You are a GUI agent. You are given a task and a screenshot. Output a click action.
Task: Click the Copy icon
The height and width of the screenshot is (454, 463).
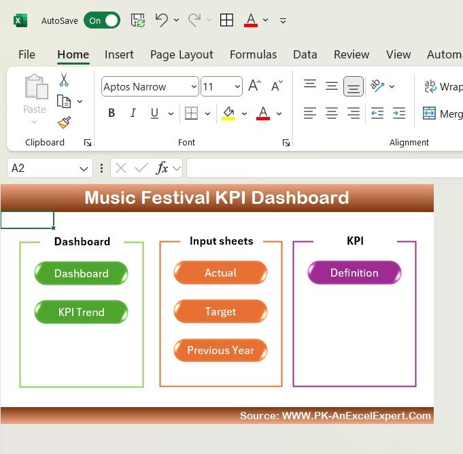click(64, 101)
